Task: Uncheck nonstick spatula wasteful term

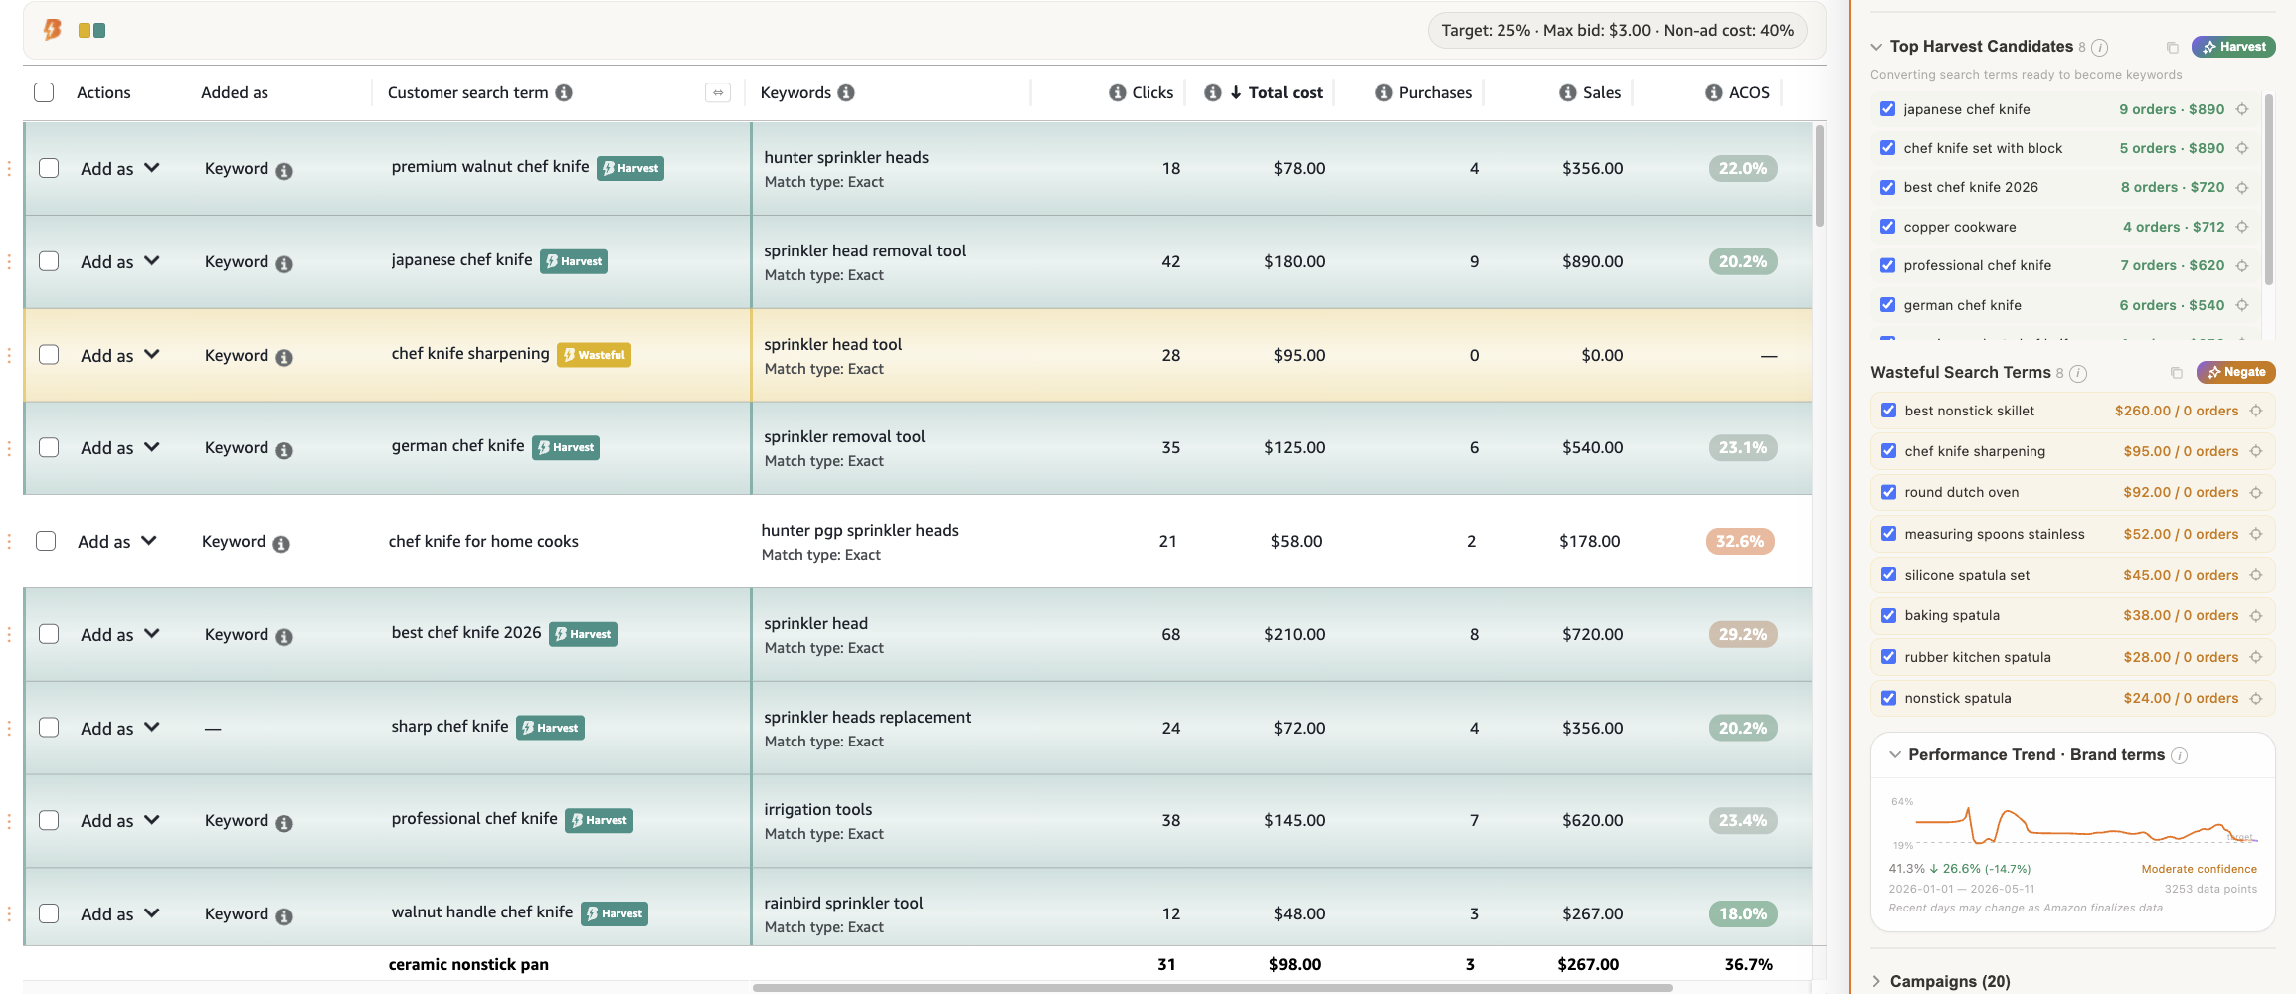Action: coord(1888,698)
